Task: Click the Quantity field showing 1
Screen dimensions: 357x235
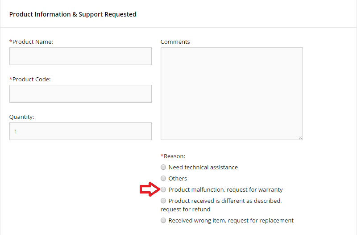Action: tap(80, 131)
